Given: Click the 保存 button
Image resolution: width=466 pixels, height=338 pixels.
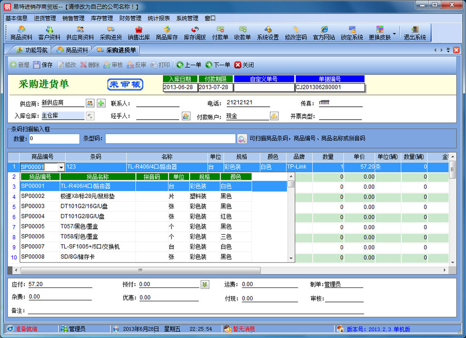Looking at the screenshot, I should [43, 65].
